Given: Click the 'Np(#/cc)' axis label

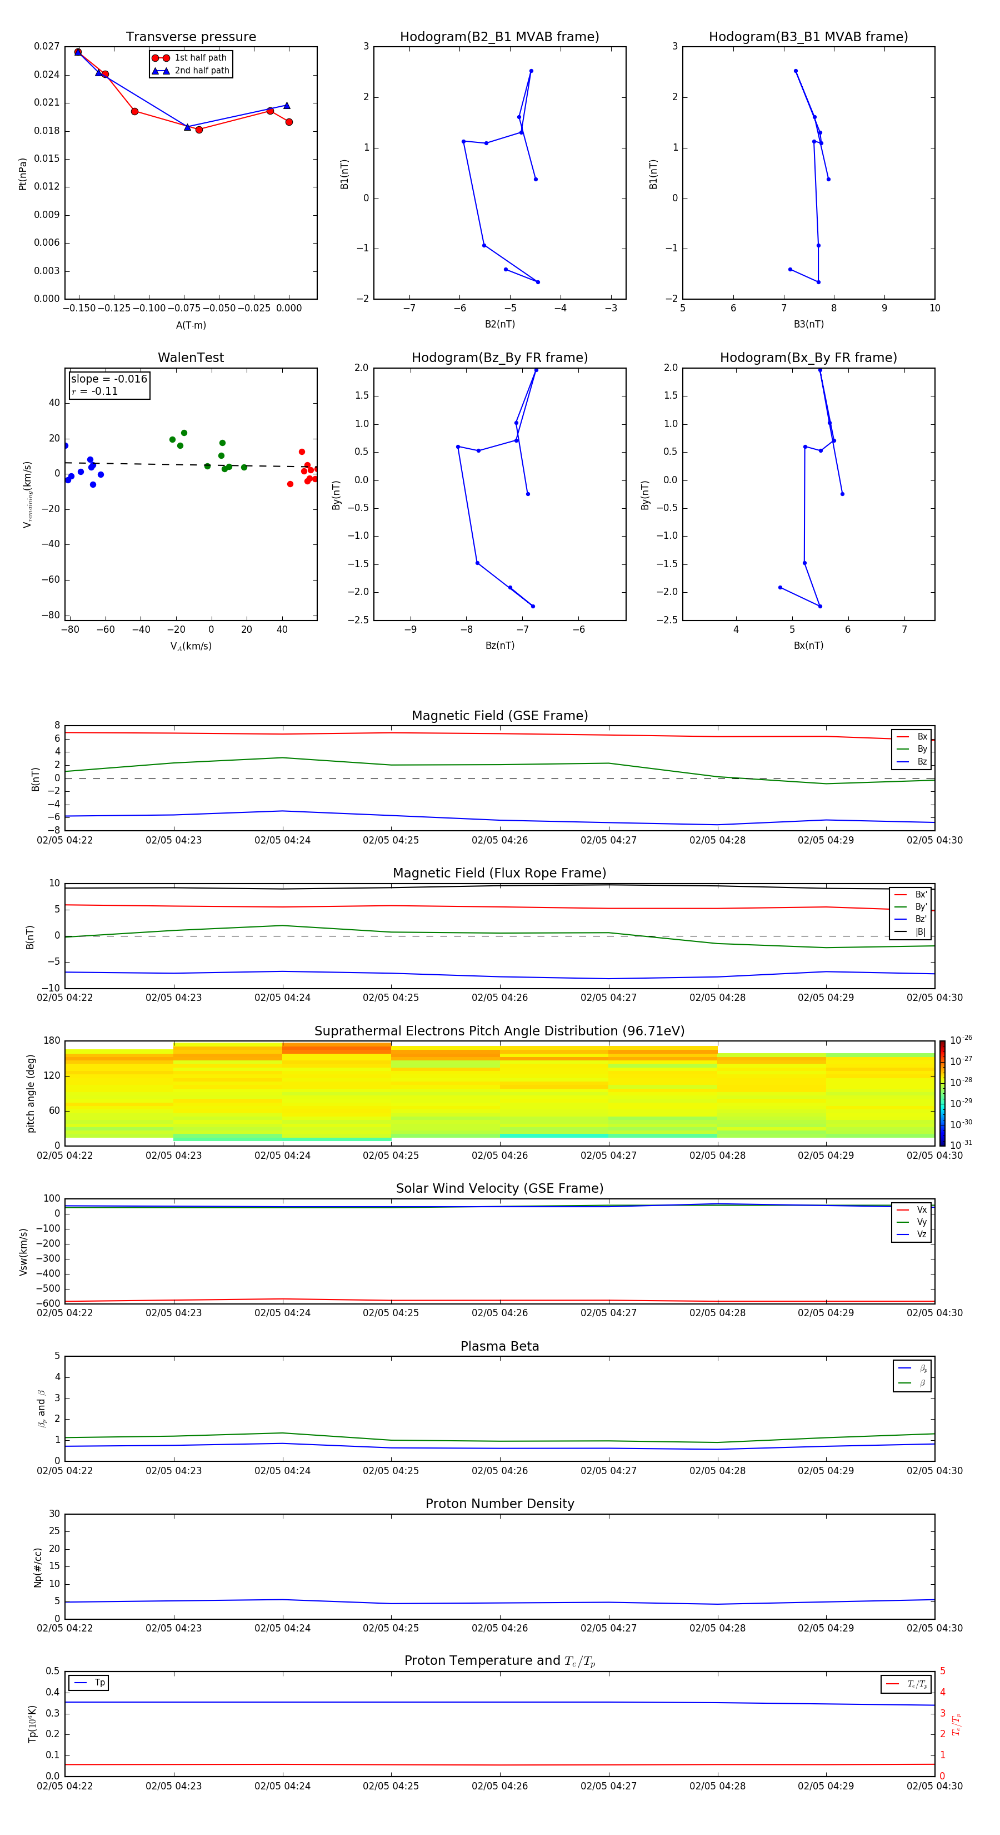Looking at the screenshot, I should pyautogui.click(x=38, y=1567).
